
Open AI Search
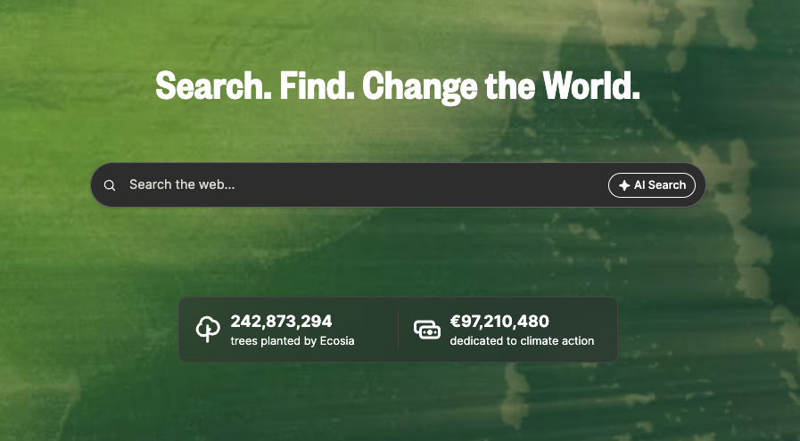pyautogui.click(x=652, y=185)
